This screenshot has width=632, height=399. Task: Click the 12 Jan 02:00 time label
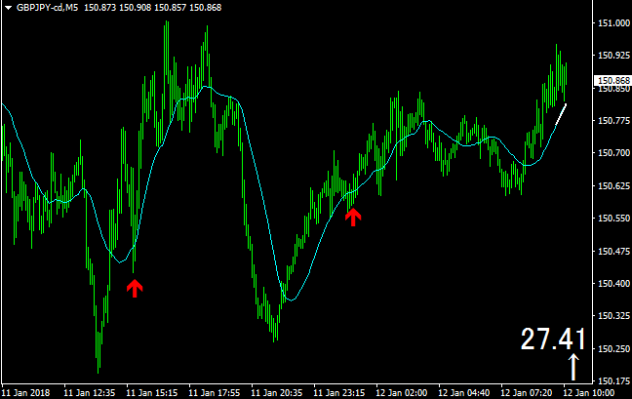pyautogui.click(x=402, y=392)
